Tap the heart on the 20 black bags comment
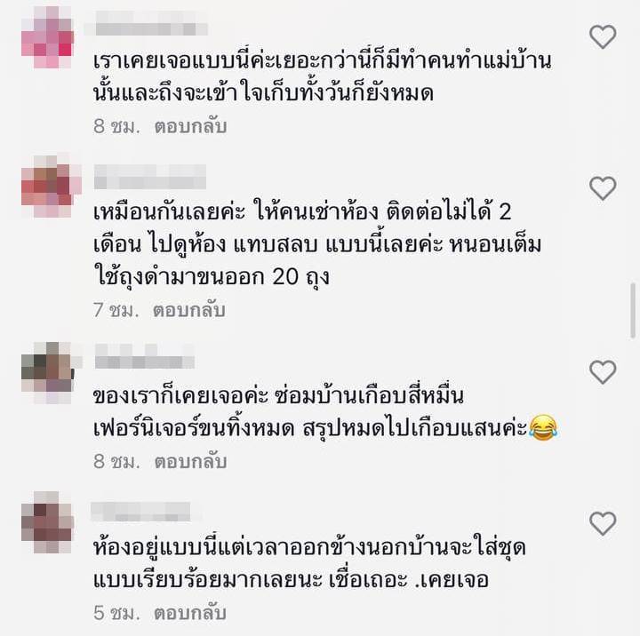 (x=603, y=188)
